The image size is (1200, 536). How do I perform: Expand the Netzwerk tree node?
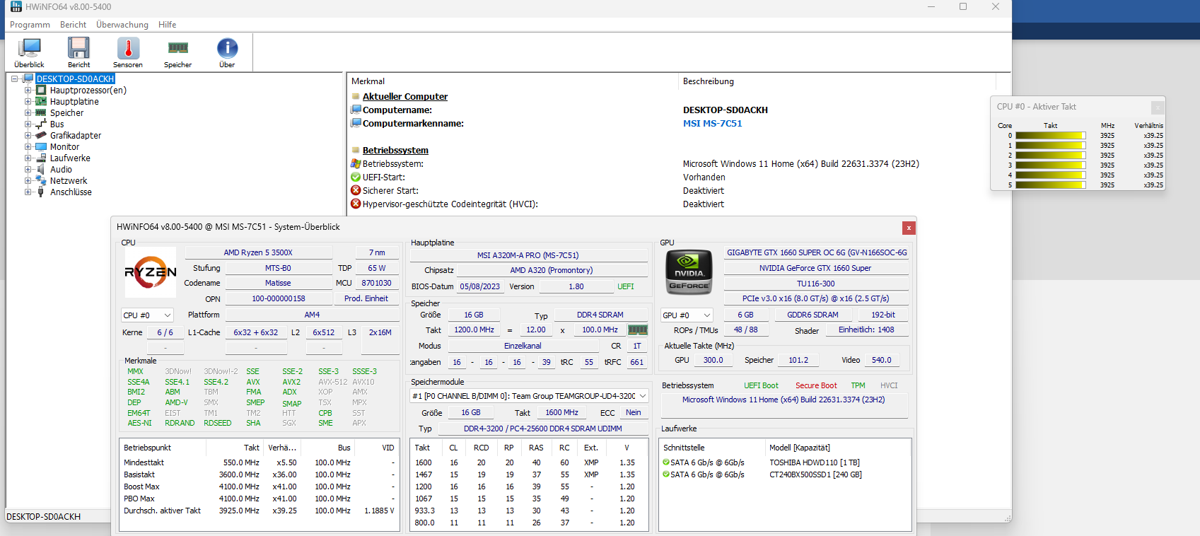tap(28, 181)
